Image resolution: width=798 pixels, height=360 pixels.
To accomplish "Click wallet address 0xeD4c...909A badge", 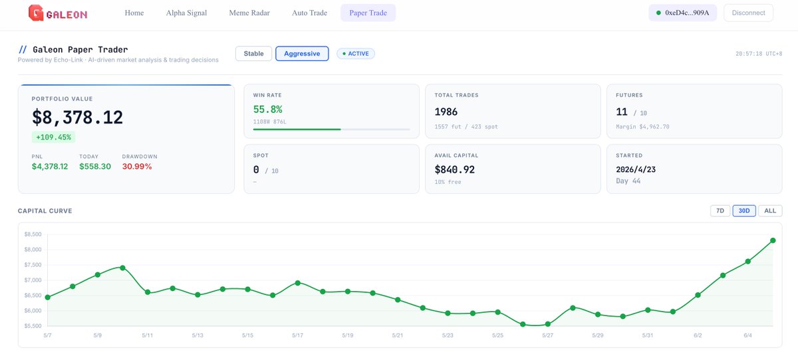I will pyautogui.click(x=683, y=13).
